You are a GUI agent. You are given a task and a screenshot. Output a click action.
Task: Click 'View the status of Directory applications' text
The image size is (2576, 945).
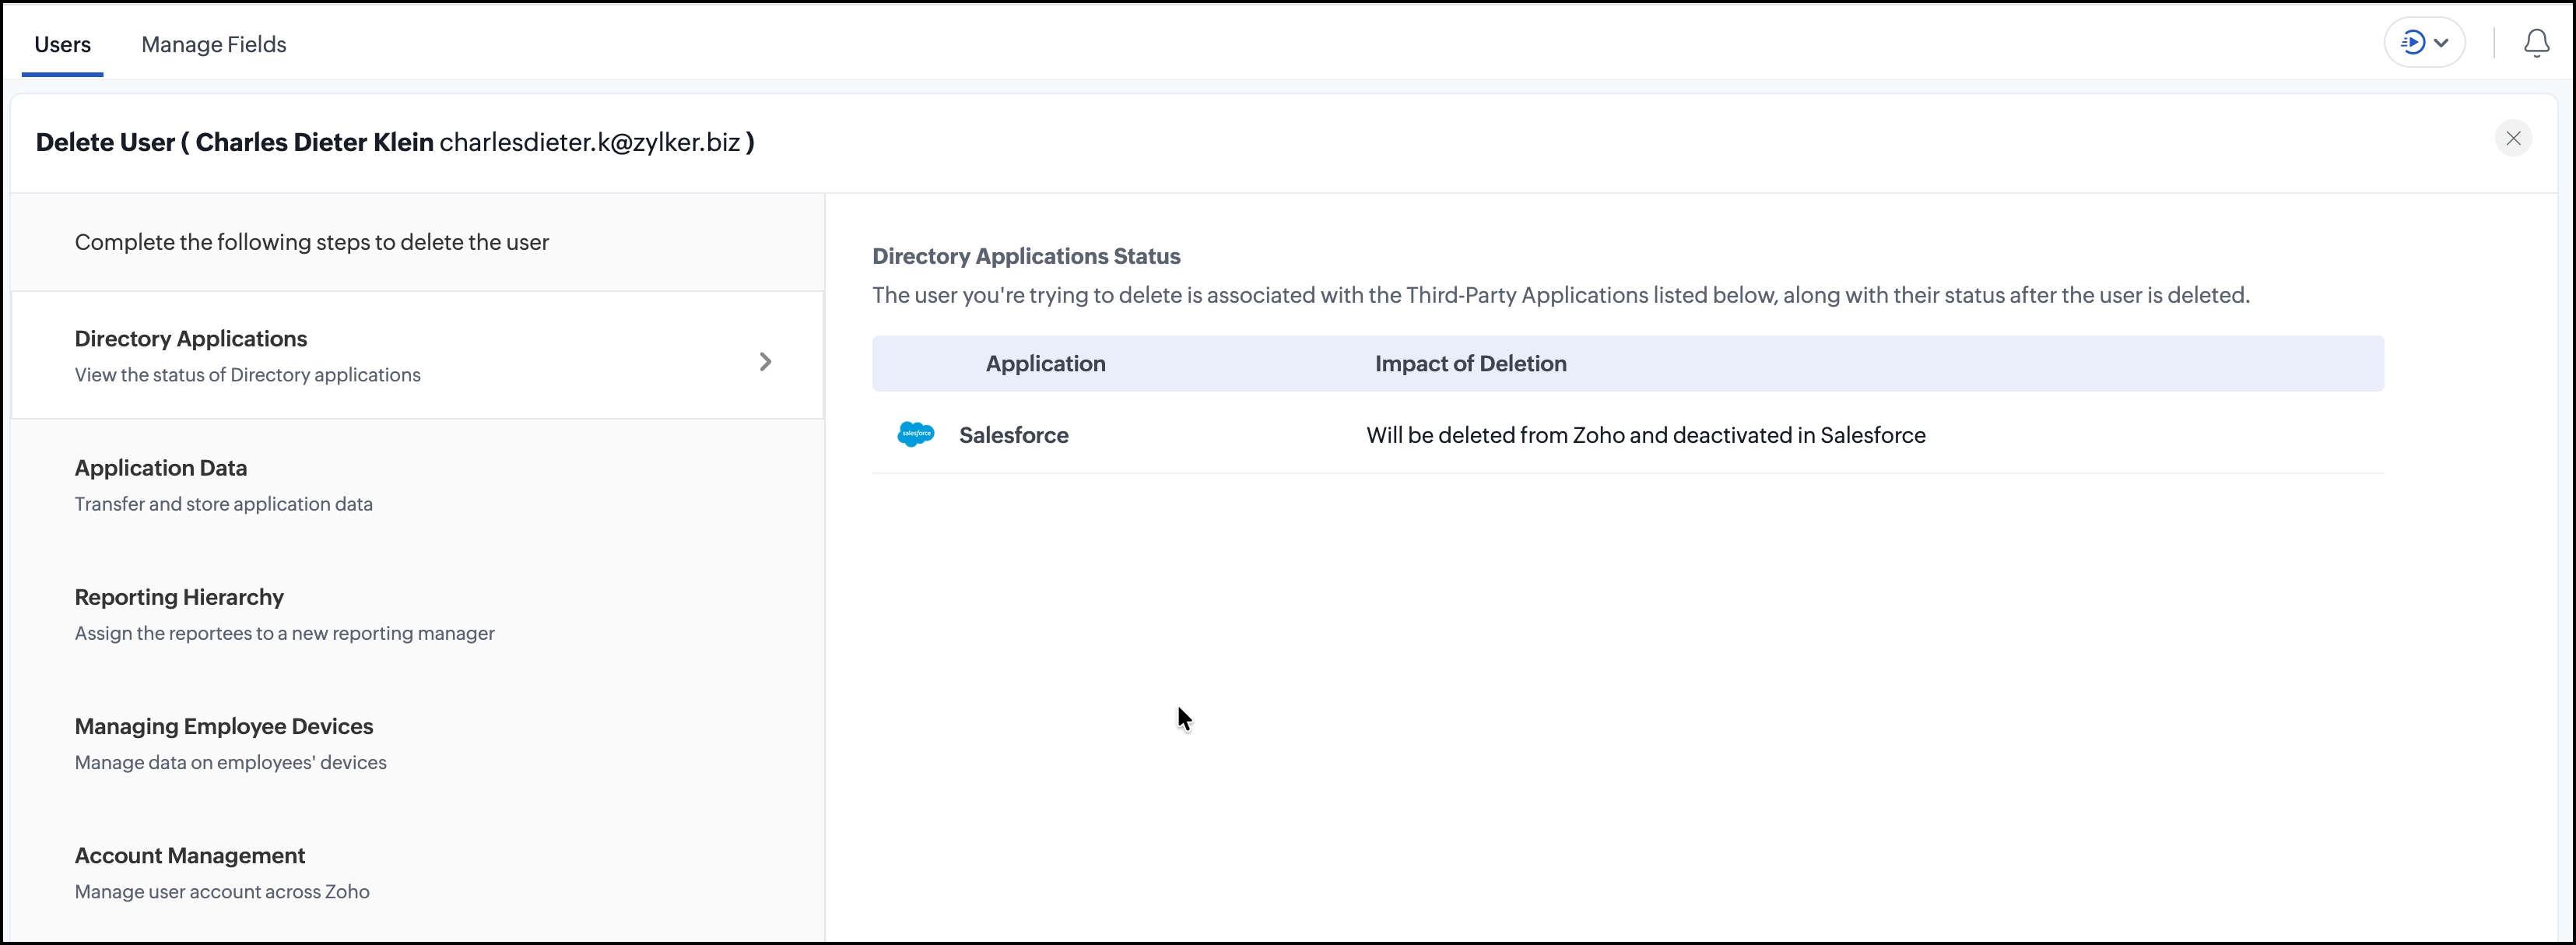(x=248, y=375)
